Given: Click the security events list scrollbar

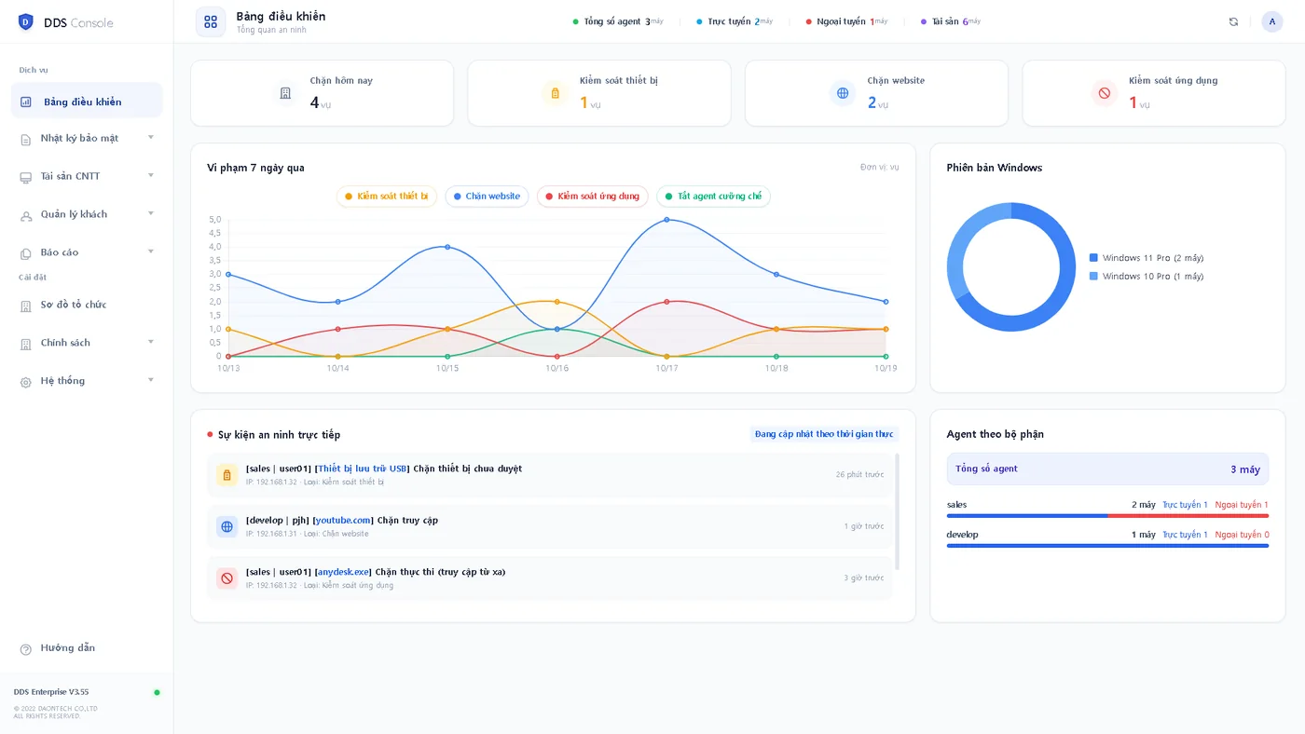Looking at the screenshot, I should (x=897, y=511).
